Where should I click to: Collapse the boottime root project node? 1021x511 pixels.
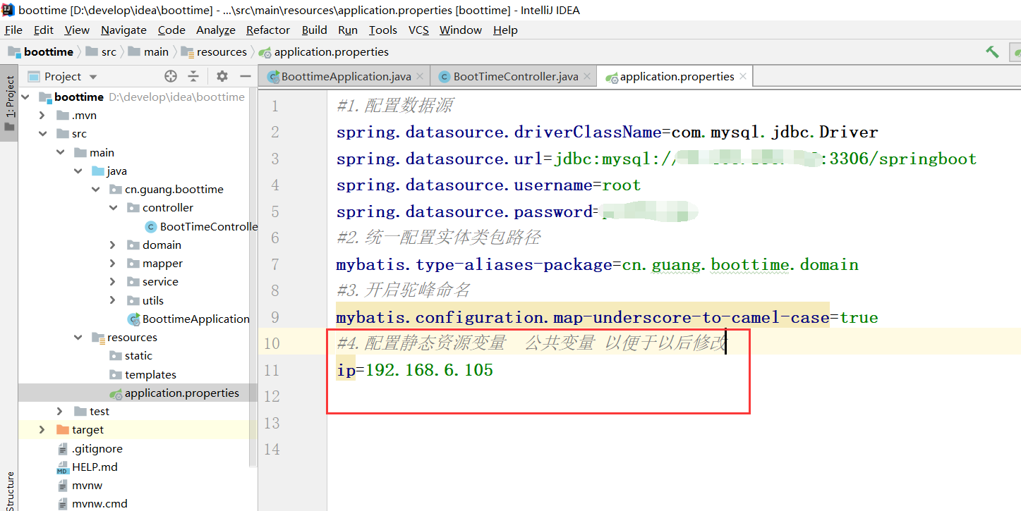coord(25,97)
